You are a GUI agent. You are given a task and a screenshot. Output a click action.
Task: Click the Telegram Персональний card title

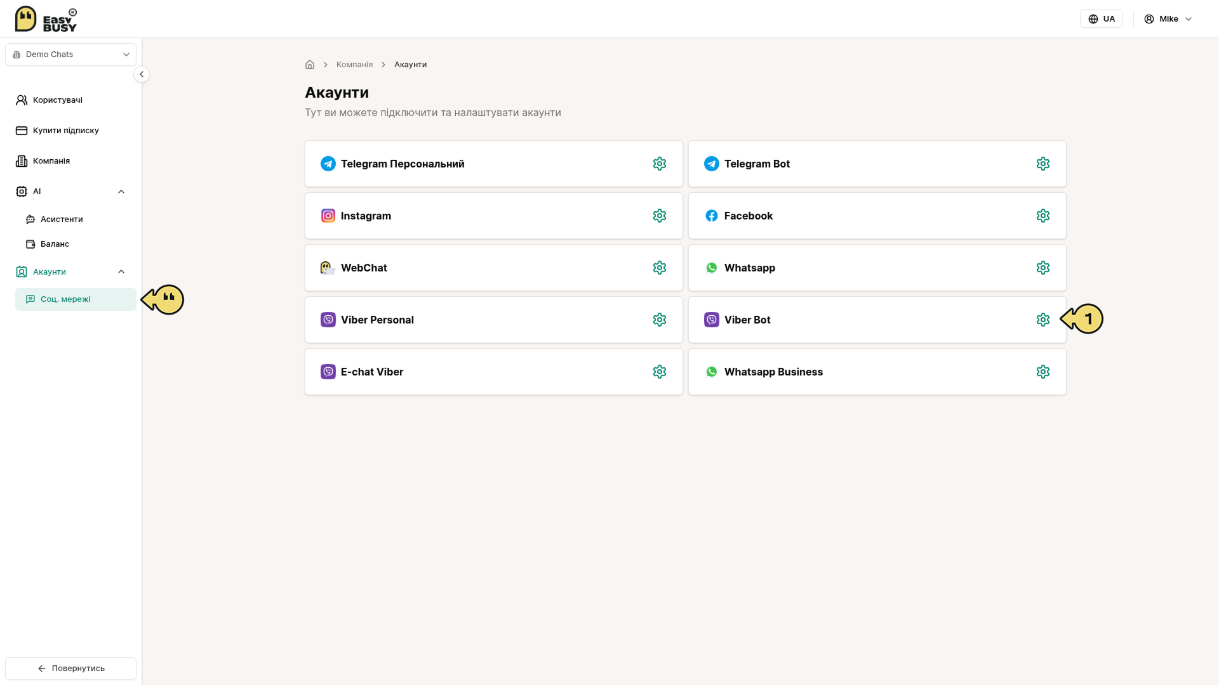[403, 164]
